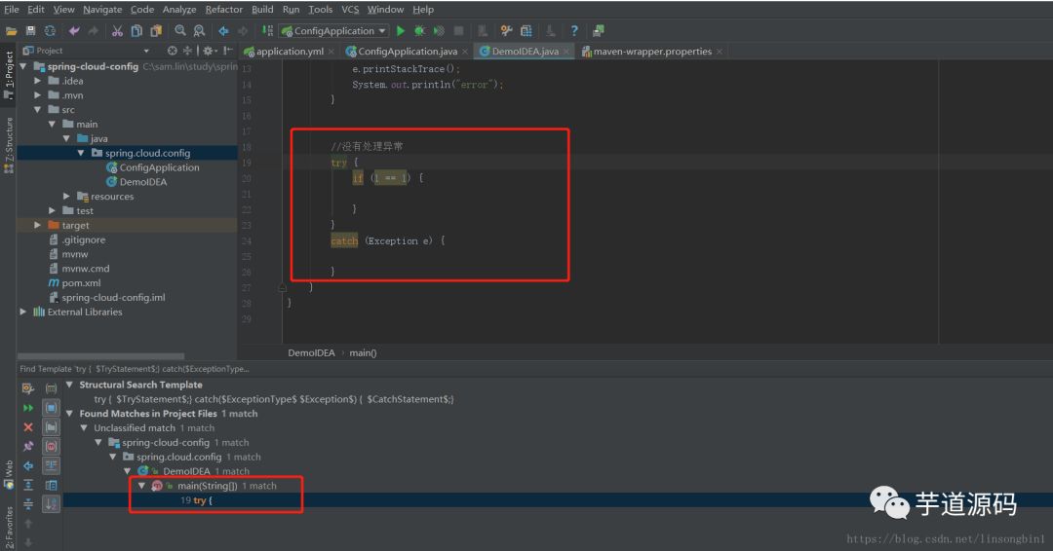
Task: Open Settings wrench icon in toolbar
Action: pyautogui.click(x=506, y=31)
